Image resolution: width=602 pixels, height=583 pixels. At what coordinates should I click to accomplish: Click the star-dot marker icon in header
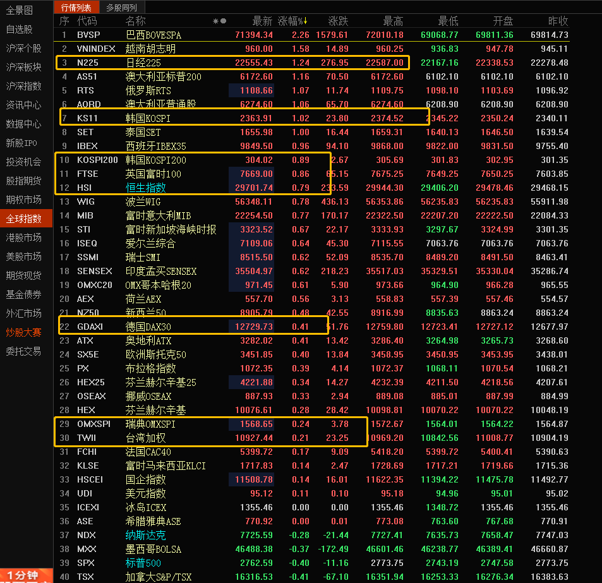point(220,21)
